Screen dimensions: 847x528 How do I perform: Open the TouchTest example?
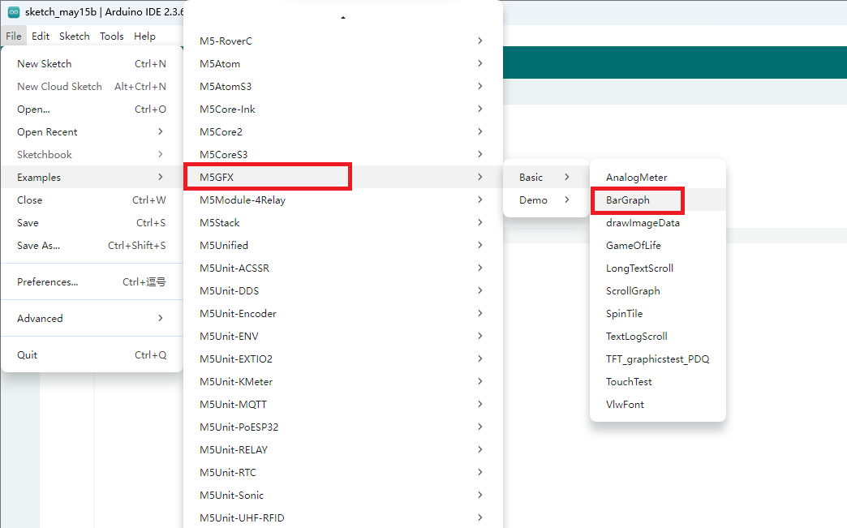(x=658, y=381)
